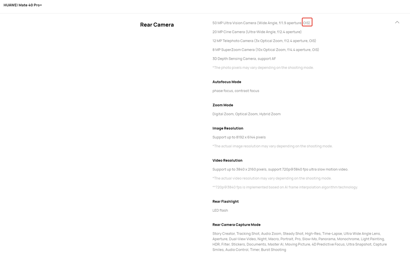Select the 50 MP Ultra Vision Camera line
This screenshot has width=410, height=263.
[x=257, y=23]
